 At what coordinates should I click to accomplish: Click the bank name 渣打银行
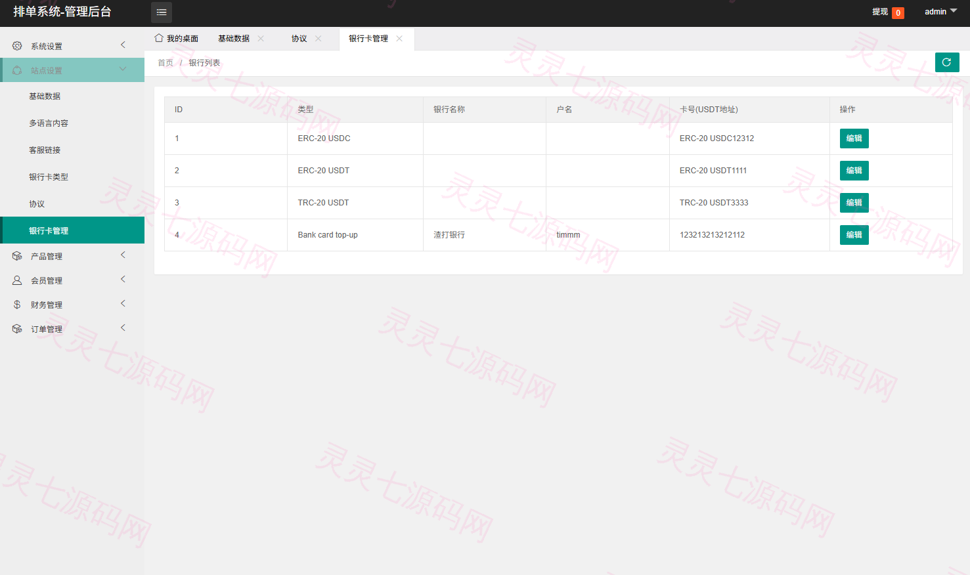(449, 235)
